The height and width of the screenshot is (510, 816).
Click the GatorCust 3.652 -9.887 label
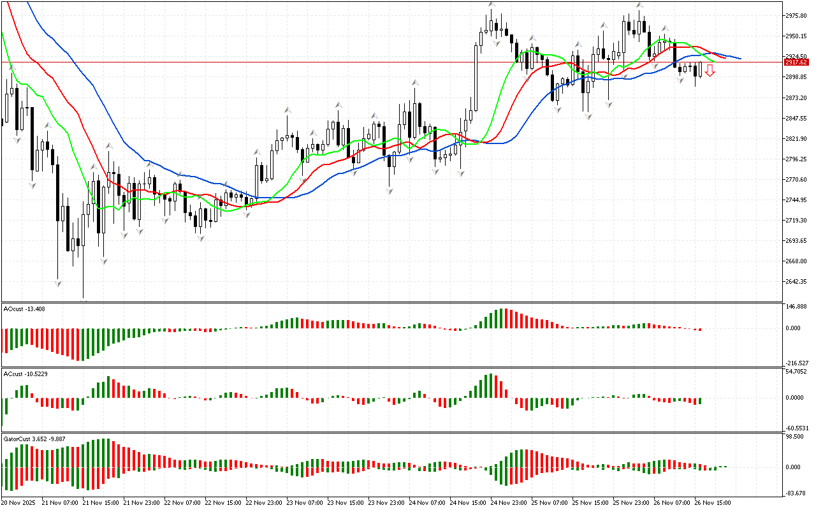tap(34, 439)
